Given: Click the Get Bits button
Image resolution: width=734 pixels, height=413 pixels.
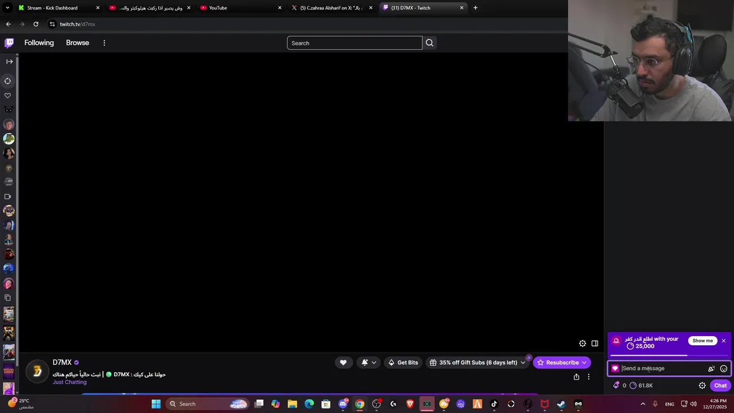Looking at the screenshot, I should pos(403,363).
